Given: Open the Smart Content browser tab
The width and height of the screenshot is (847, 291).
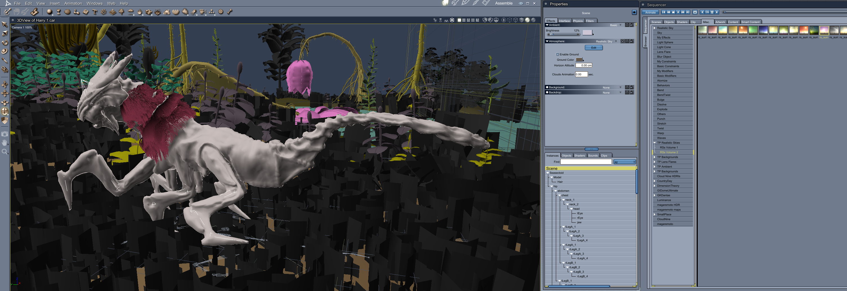Looking at the screenshot, I should click(x=750, y=22).
